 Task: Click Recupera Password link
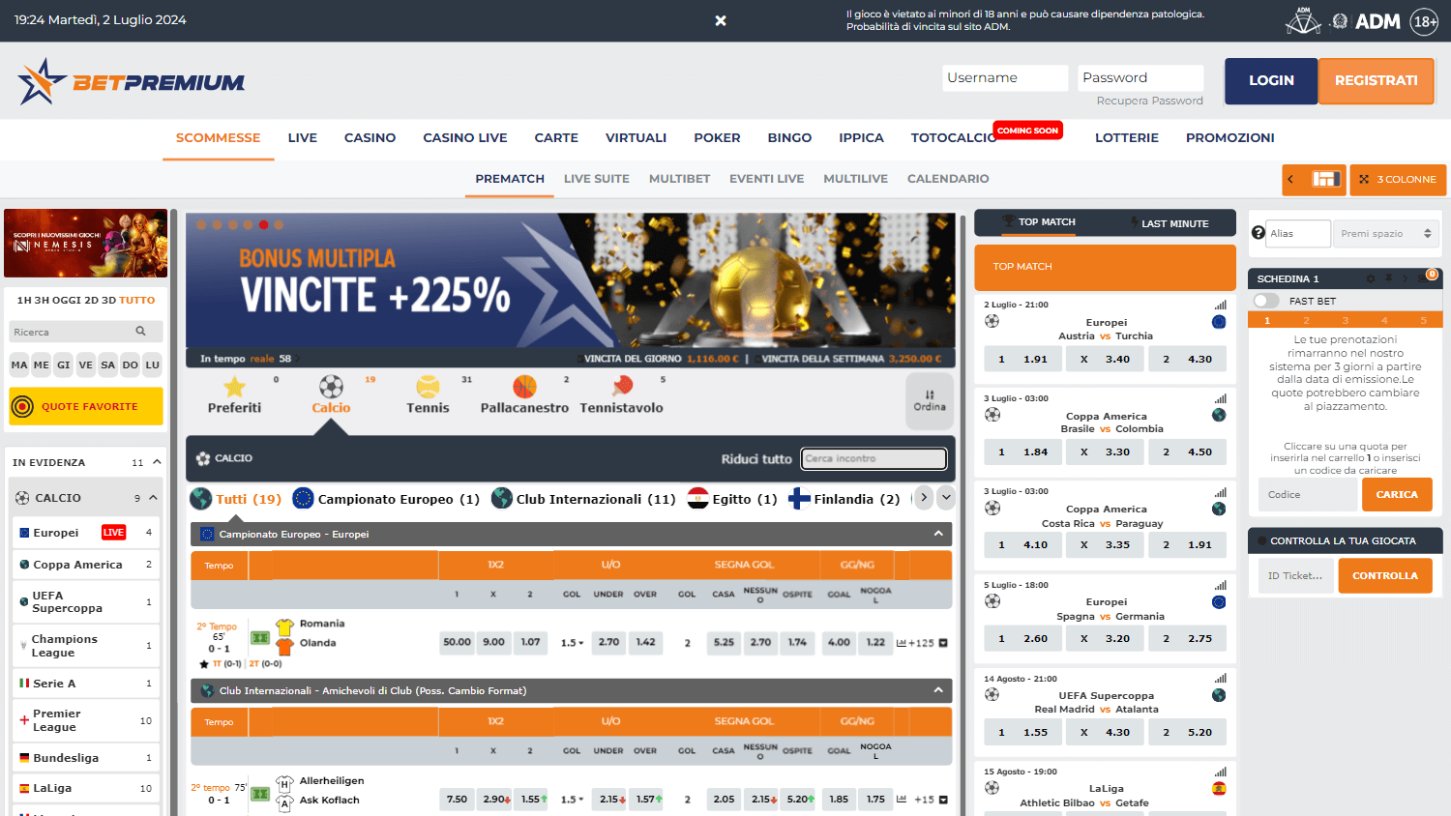[1150, 101]
